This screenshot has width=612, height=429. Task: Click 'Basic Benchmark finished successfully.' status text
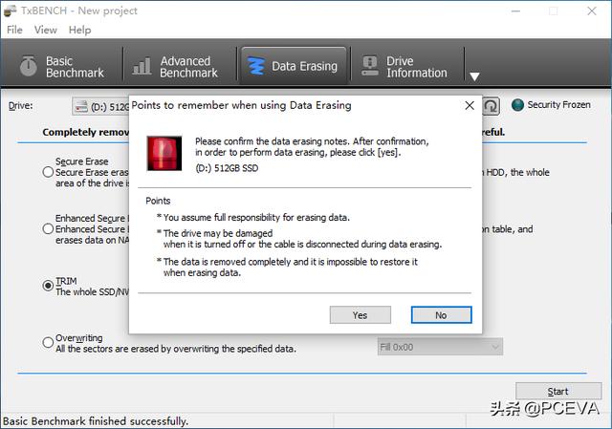[96, 421]
